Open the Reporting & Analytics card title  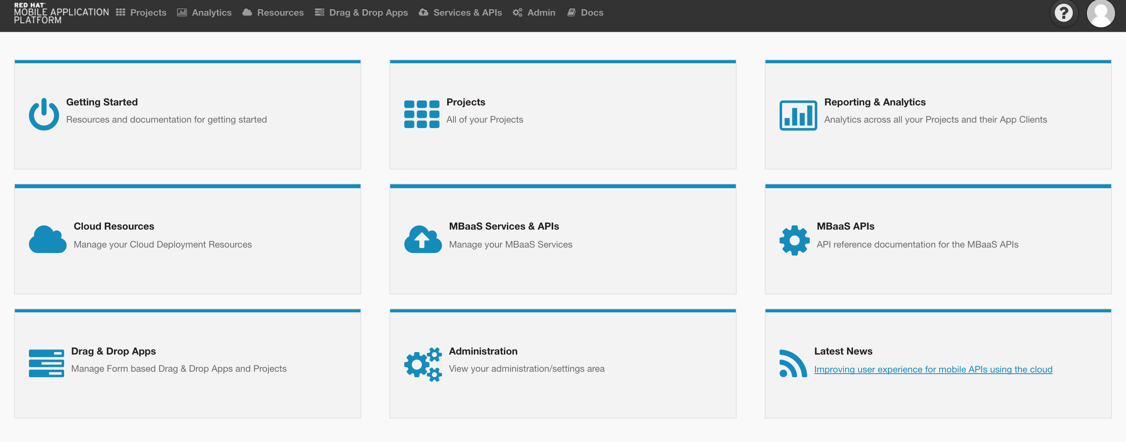875,102
